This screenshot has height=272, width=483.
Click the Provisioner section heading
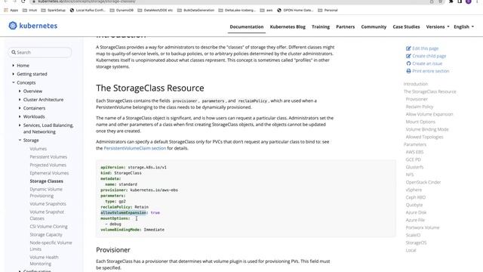click(113, 250)
